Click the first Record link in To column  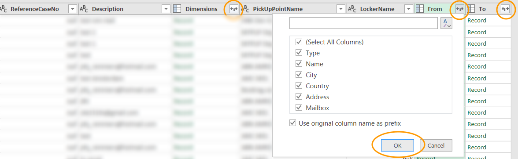477,20
